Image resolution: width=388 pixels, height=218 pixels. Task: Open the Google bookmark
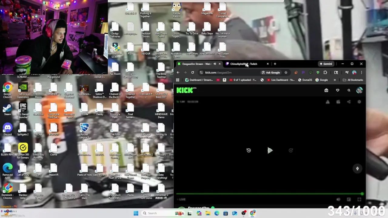click(322, 80)
